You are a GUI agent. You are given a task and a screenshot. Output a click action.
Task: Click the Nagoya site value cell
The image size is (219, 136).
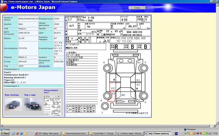tap(28, 29)
